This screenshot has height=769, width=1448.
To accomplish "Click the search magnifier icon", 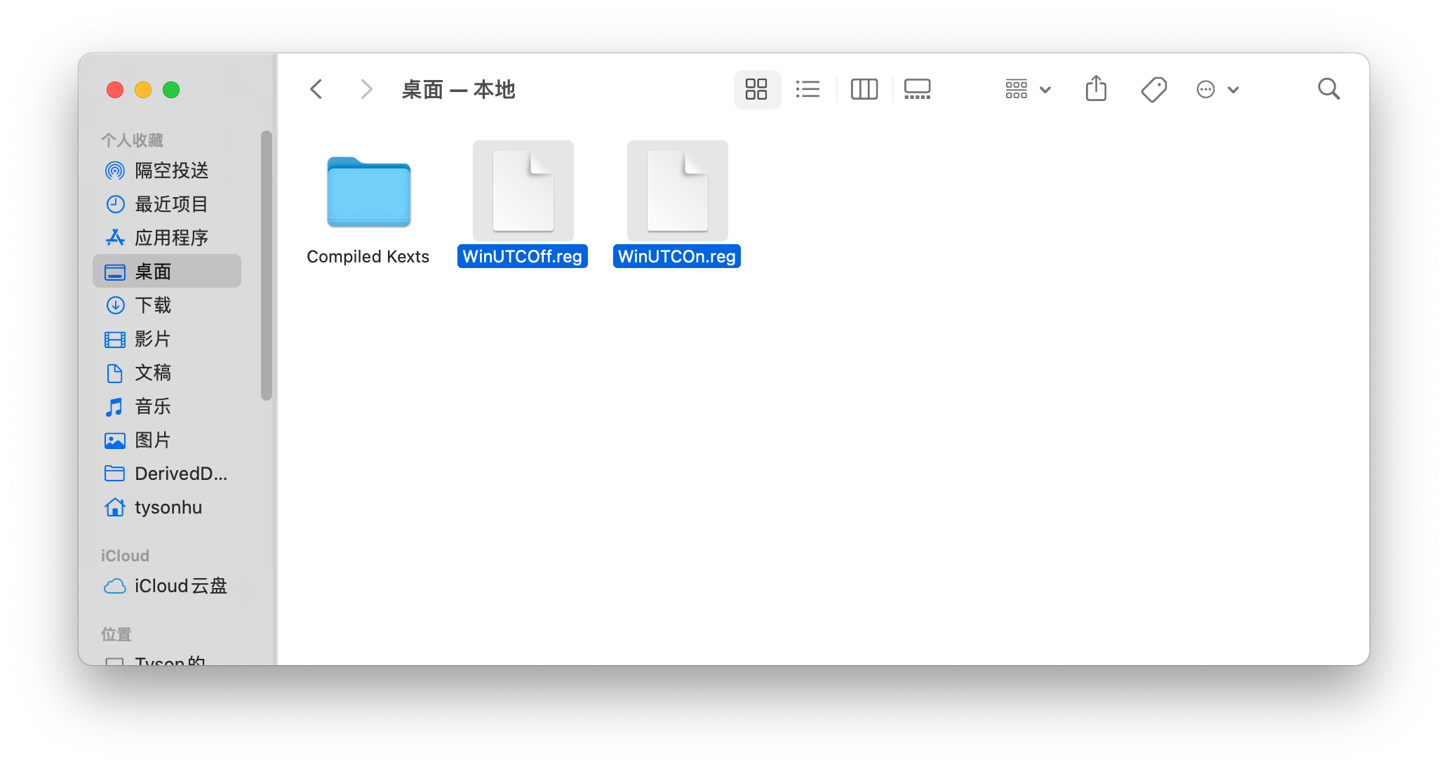I will pos(1328,89).
